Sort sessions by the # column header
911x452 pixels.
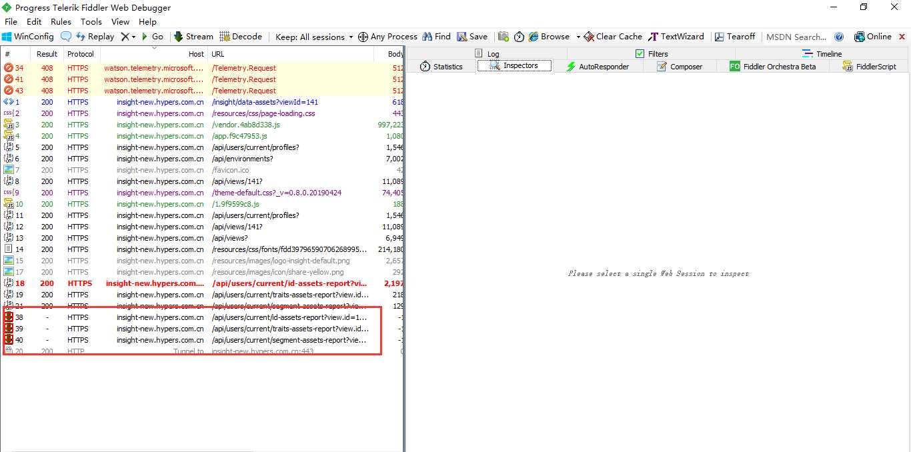coord(16,54)
